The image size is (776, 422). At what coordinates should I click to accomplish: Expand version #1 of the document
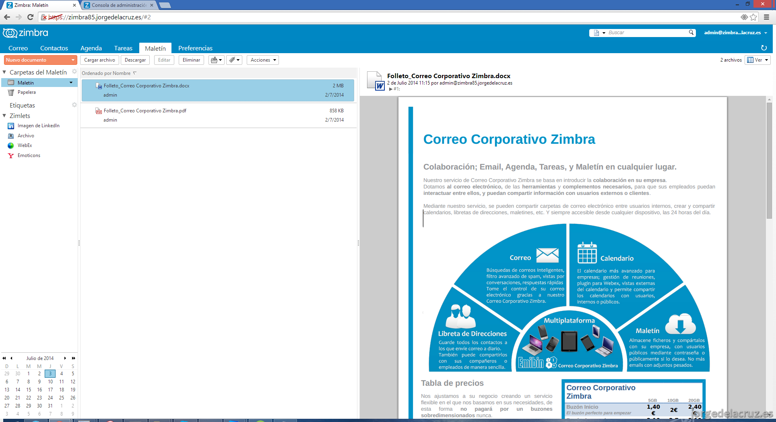[x=390, y=89]
